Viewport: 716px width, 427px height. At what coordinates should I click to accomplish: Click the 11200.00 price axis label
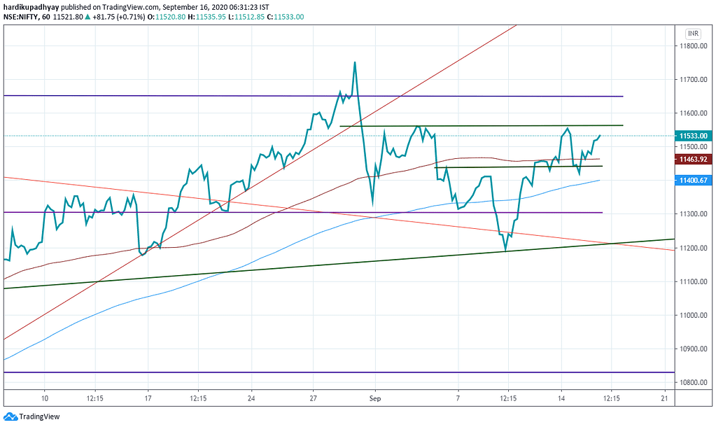pyautogui.click(x=693, y=248)
